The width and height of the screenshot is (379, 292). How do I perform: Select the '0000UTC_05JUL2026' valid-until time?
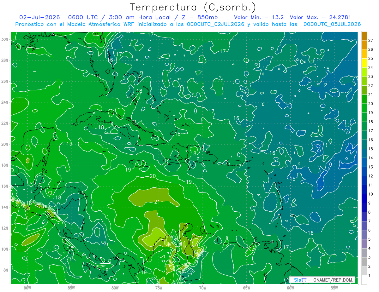[332, 24]
